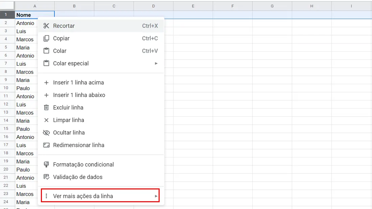Click the X icon beside Limpar linha
This screenshot has height=209, width=372.
click(46, 120)
